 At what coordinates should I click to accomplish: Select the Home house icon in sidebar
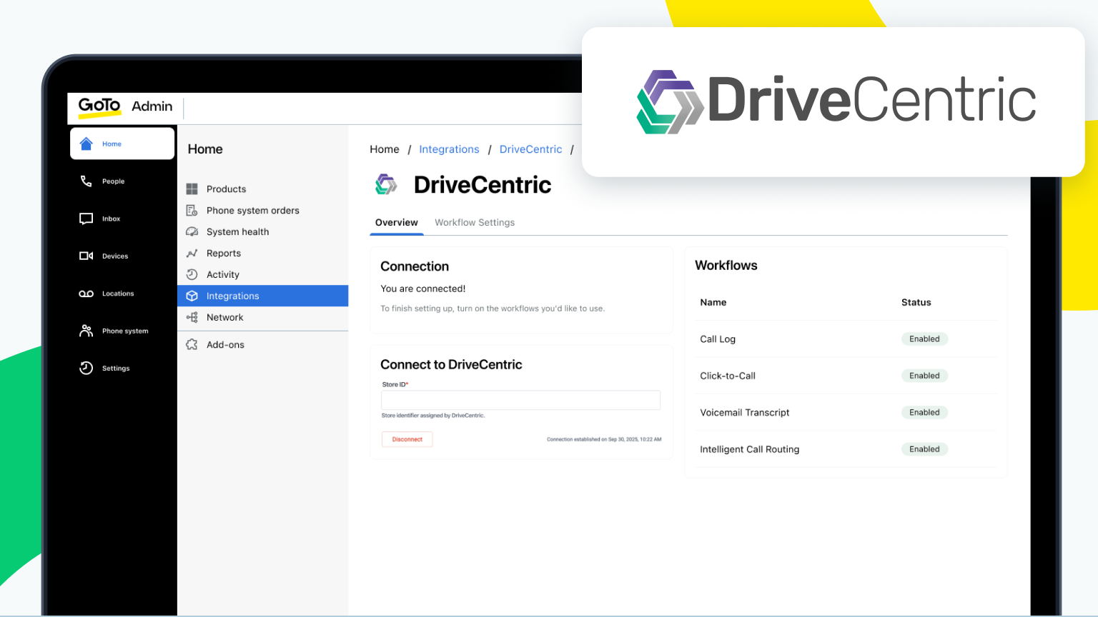point(86,144)
